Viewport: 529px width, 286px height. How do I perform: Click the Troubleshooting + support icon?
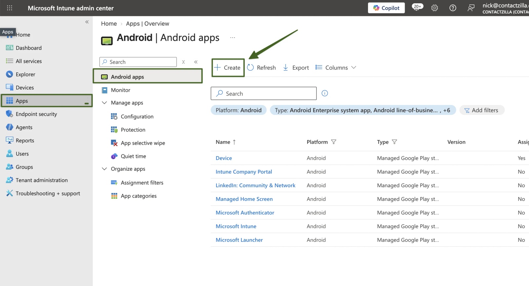point(10,193)
